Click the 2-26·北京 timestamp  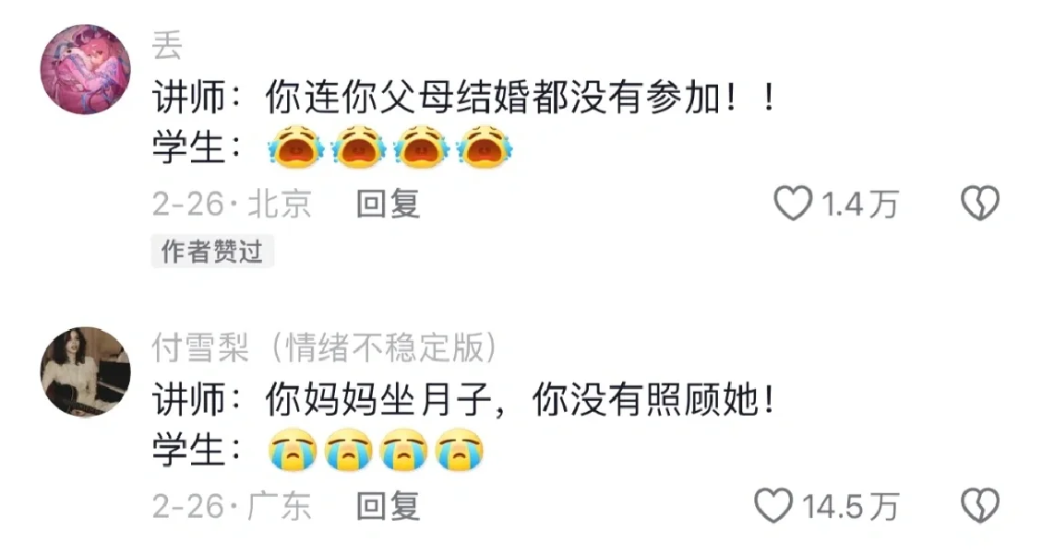[232, 204]
